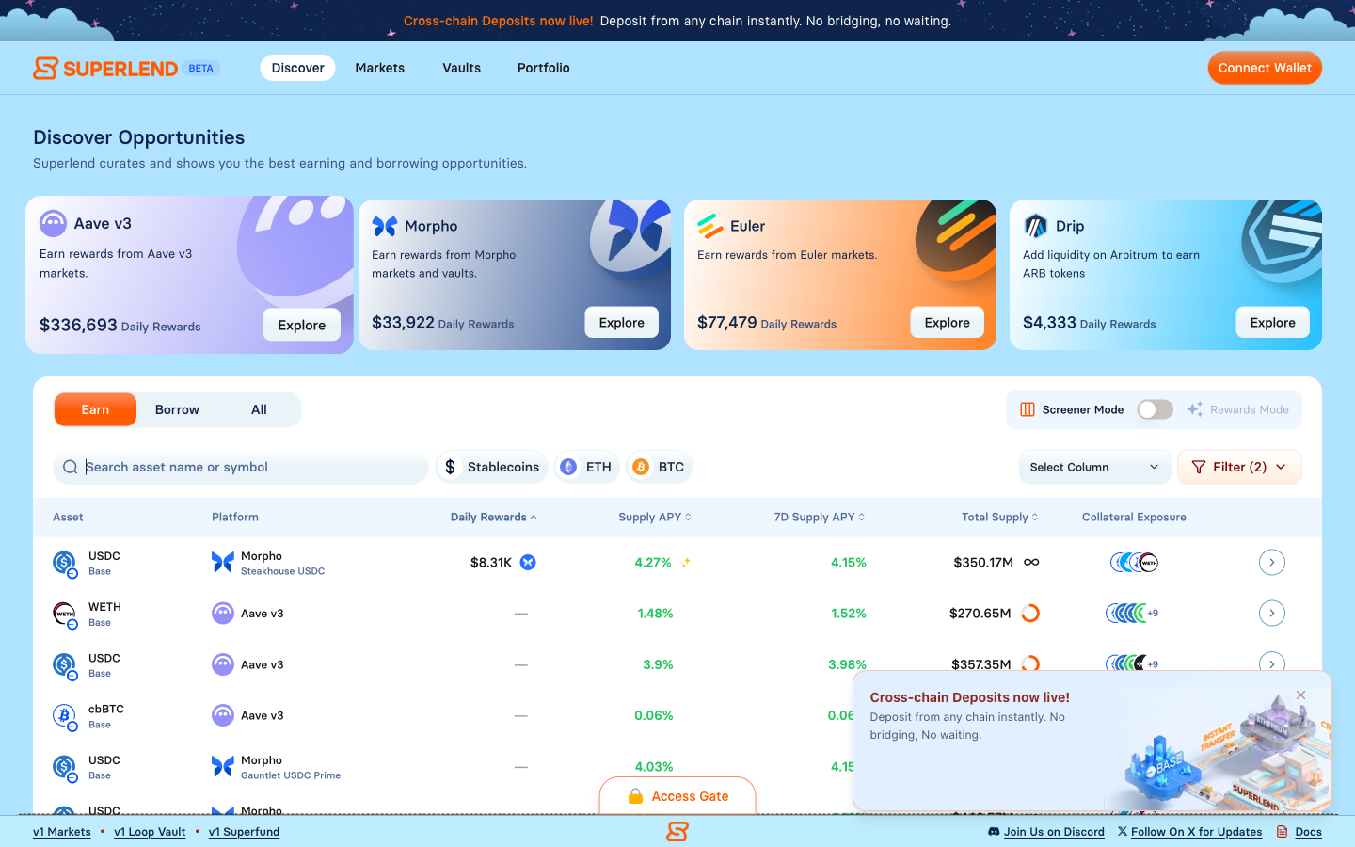Click the infinity icon next to $350.17M
Image resolution: width=1355 pixels, height=847 pixels.
[x=1031, y=563]
